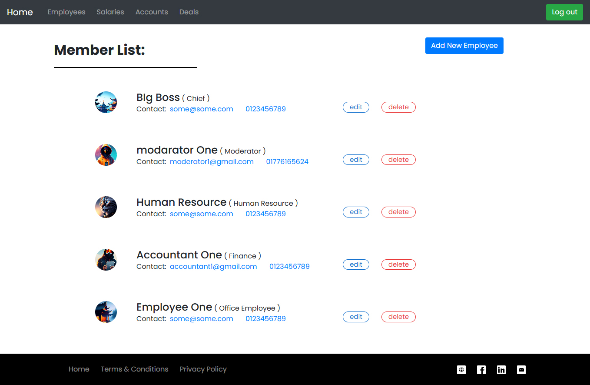This screenshot has height=385, width=590.
Task: Click Accountant One's profile picture
Action: (106, 260)
